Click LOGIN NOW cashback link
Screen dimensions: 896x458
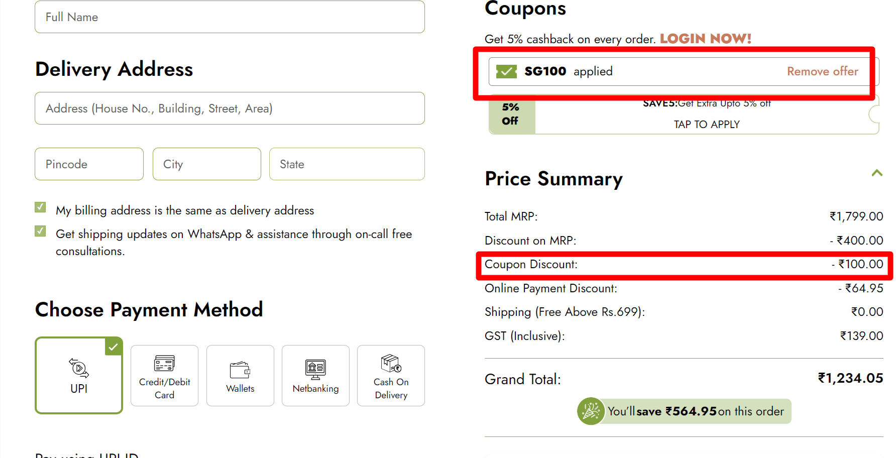[x=705, y=39]
